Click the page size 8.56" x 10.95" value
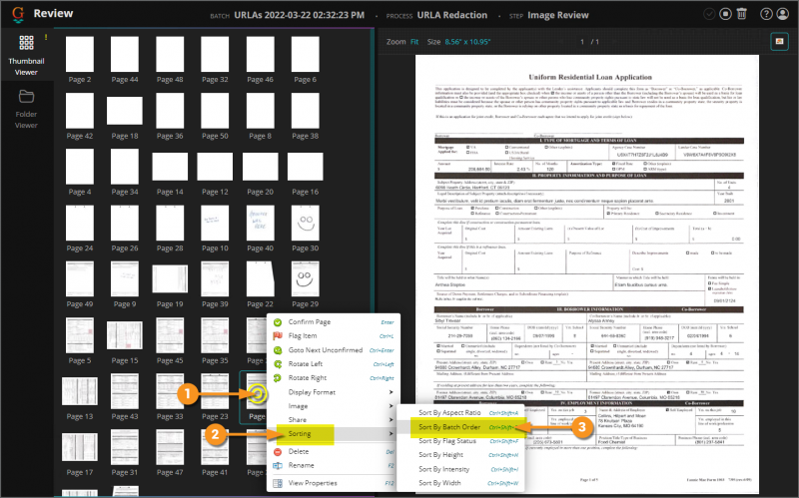 (467, 42)
